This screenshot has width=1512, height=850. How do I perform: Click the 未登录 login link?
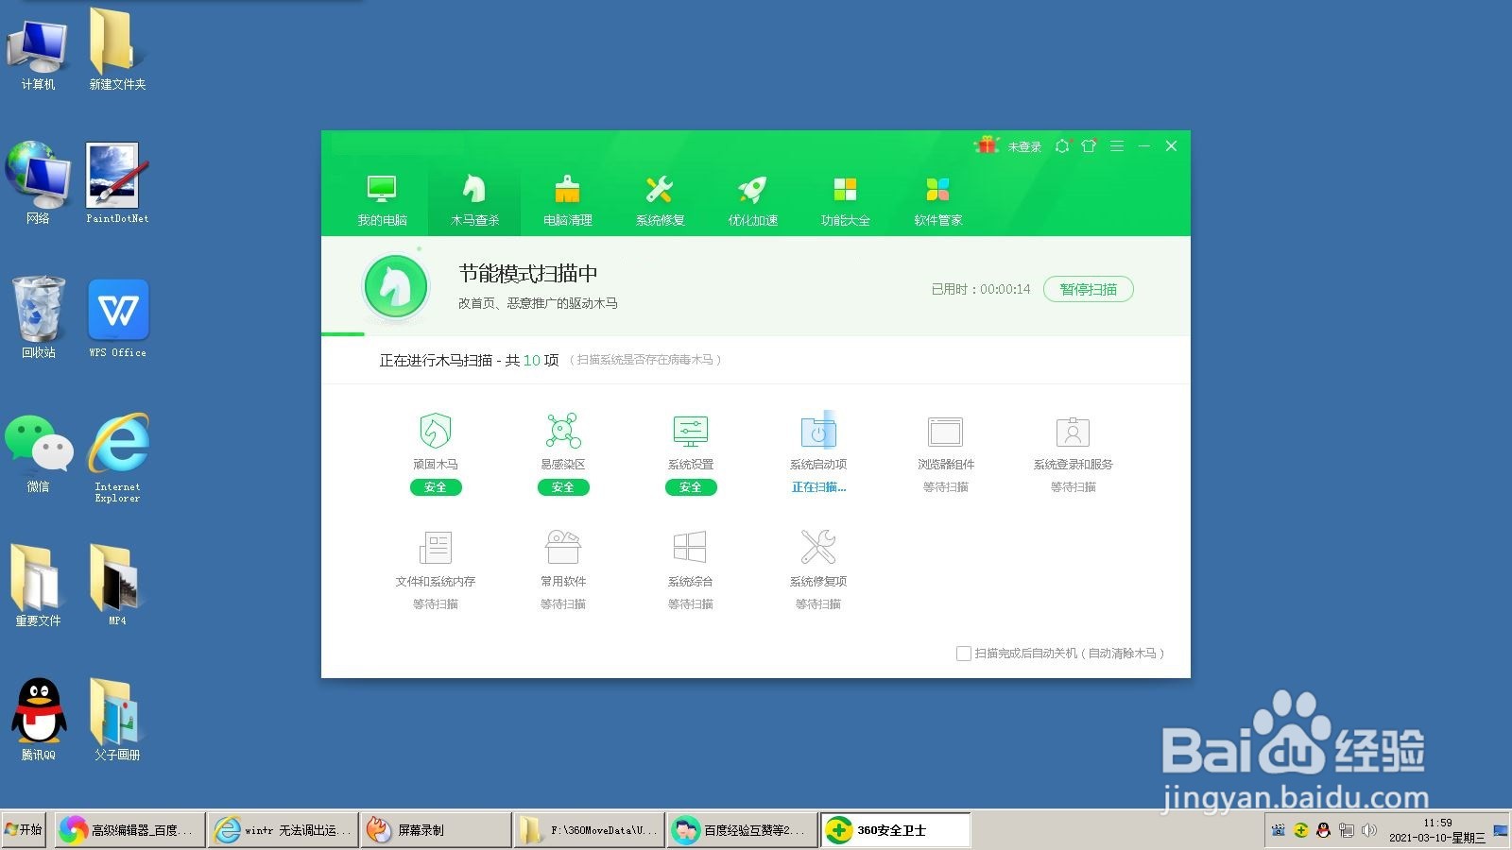click(1024, 146)
